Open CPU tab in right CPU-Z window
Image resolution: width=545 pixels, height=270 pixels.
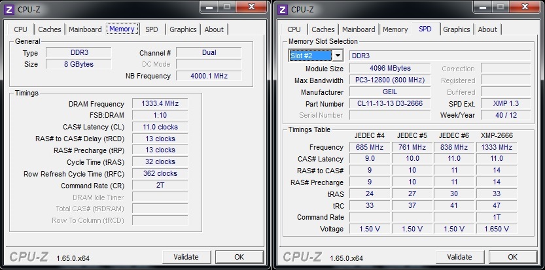294,29
